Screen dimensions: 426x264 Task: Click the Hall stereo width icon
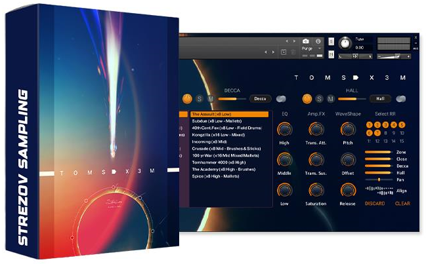pyautogui.click(x=401, y=99)
